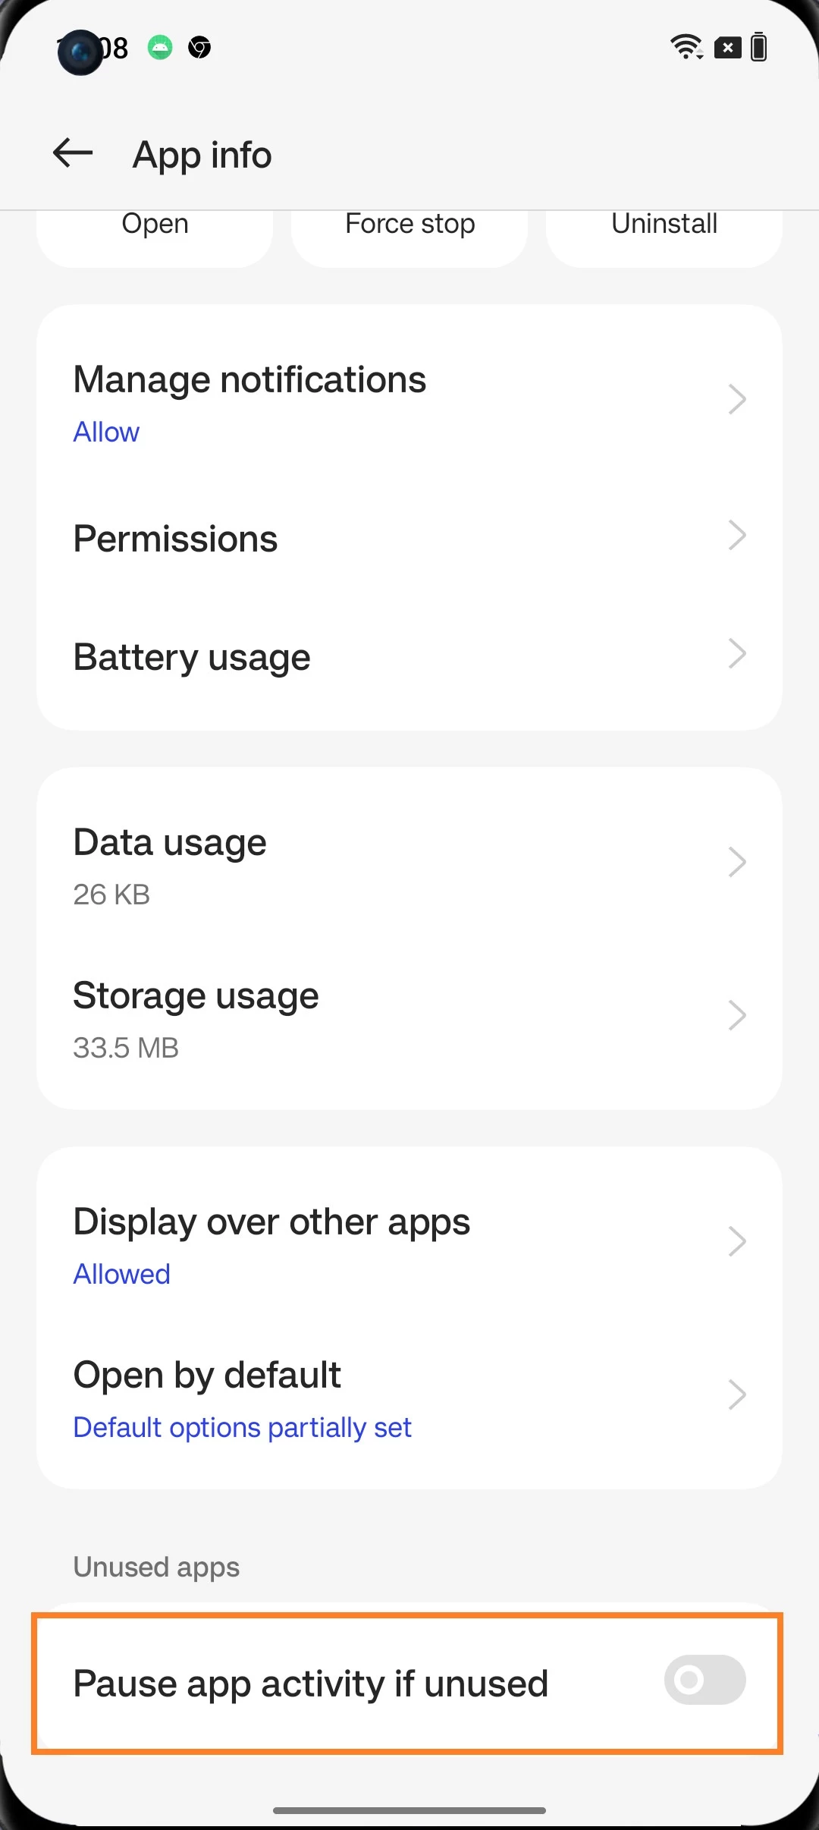Image resolution: width=819 pixels, height=1830 pixels.
Task: Tap the SIM card error icon
Action: (727, 48)
